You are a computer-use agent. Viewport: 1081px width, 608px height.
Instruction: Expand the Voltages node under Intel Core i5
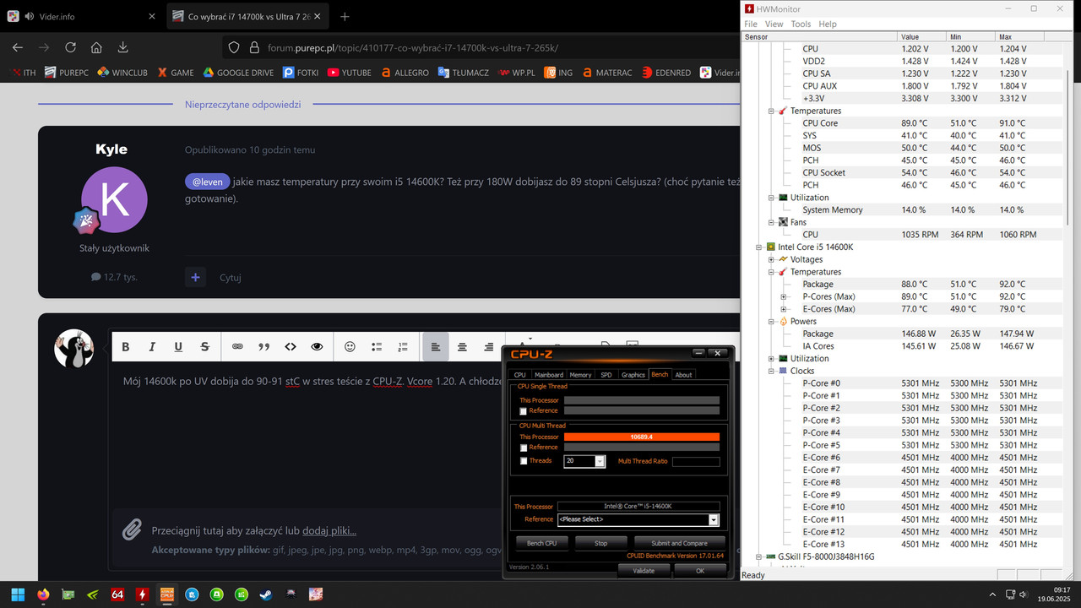click(x=771, y=259)
